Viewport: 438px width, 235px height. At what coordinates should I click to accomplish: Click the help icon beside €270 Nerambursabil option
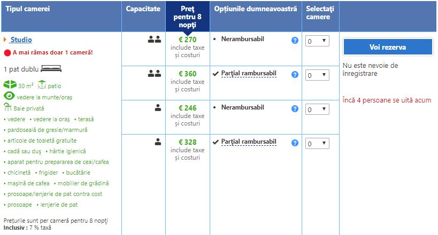tap(295, 40)
